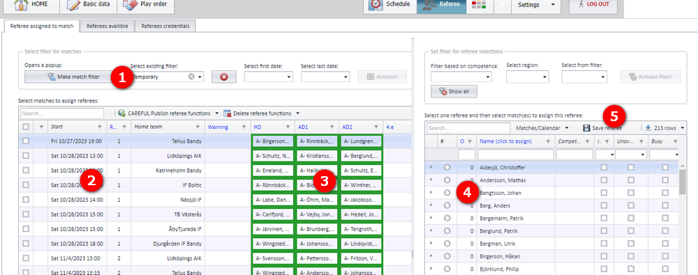Viewport: 698px width, 275px height.
Task: Click the Activate filter! button
Action: (651, 77)
